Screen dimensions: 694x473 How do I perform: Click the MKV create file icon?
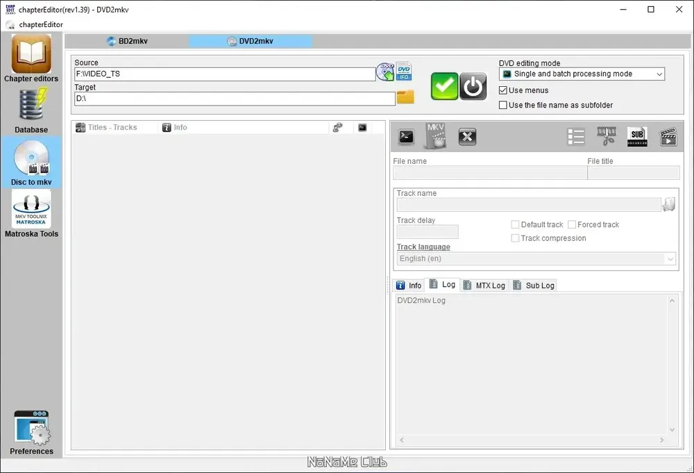click(436, 136)
